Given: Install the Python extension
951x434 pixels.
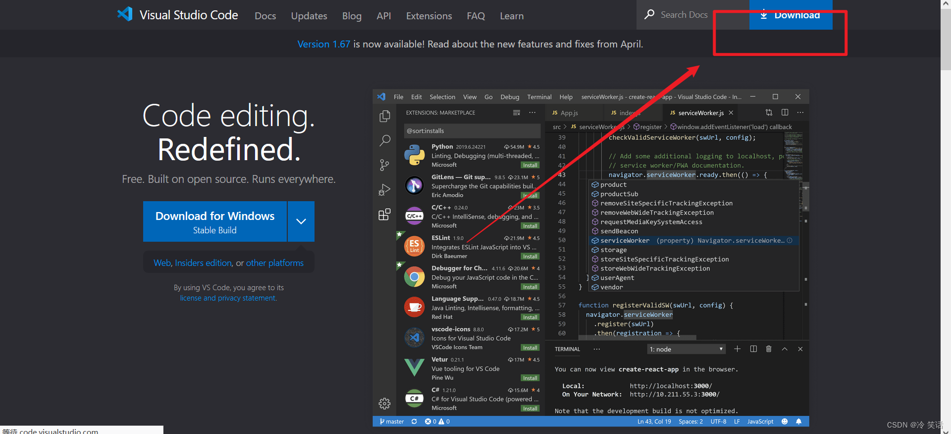Looking at the screenshot, I should point(530,165).
